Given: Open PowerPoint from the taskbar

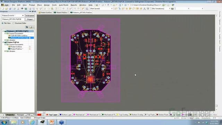Looking at the screenshot, I should (x=52, y=122).
